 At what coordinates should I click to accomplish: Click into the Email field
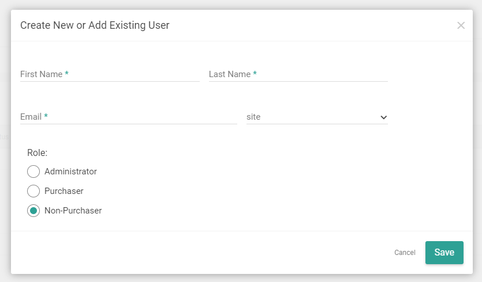128,117
